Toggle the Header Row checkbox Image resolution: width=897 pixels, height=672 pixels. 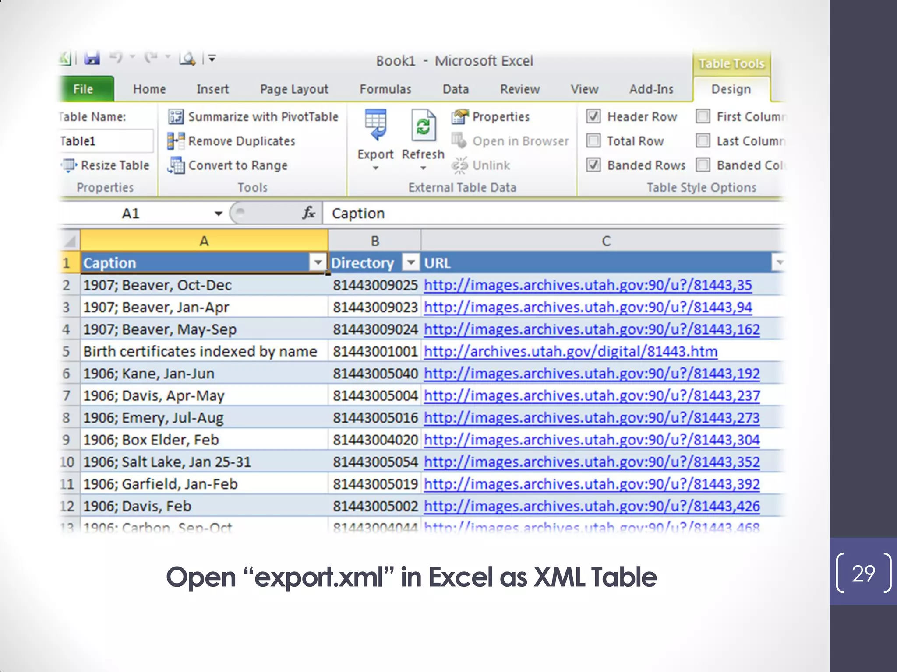[593, 116]
